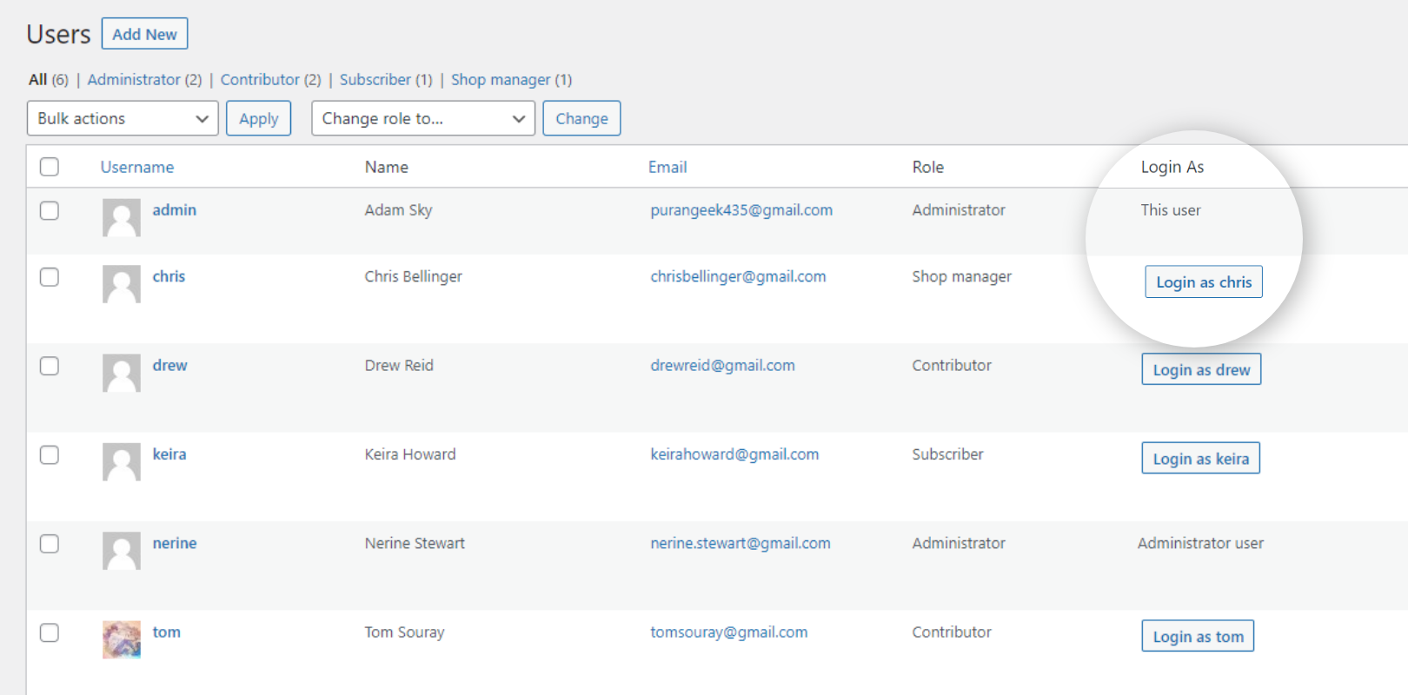Click the drew user avatar

click(122, 373)
